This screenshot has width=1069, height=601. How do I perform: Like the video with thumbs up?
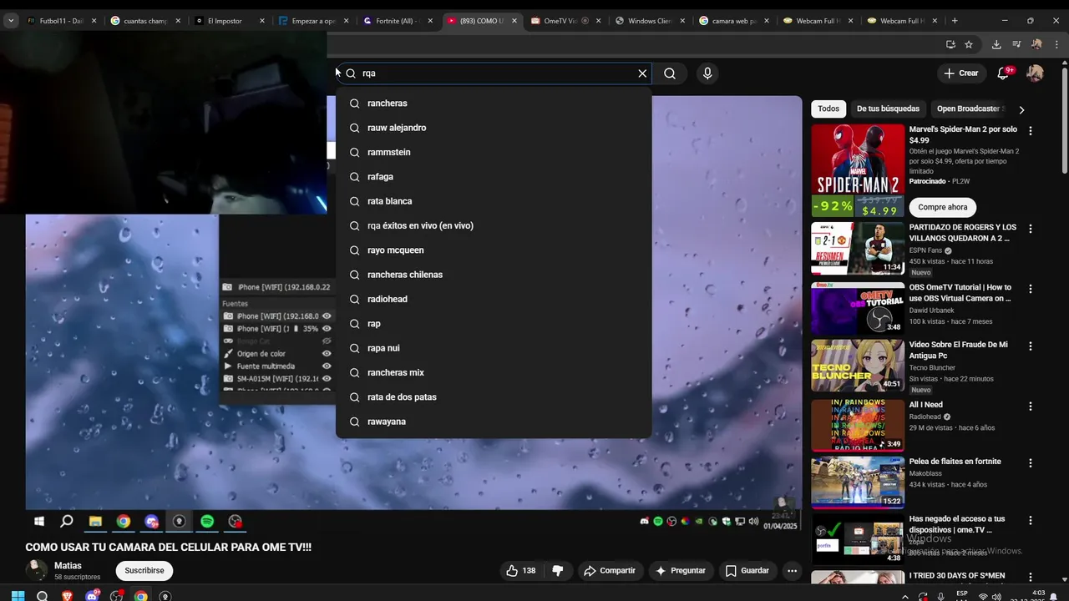click(x=520, y=571)
